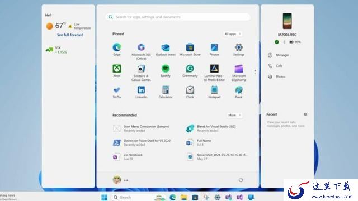Click the Windows Start button on taskbar
The width and height of the screenshot is (358, 201).
click(105, 197)
